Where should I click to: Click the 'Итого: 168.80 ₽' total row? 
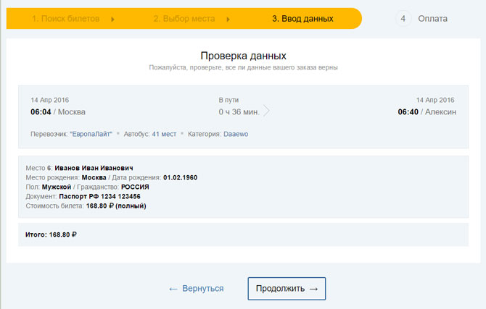click(51, 234)
